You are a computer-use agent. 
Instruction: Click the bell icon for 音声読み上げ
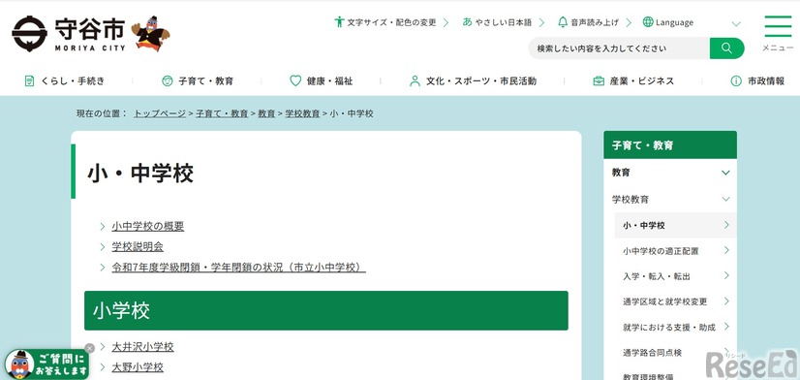coord(563,22)
